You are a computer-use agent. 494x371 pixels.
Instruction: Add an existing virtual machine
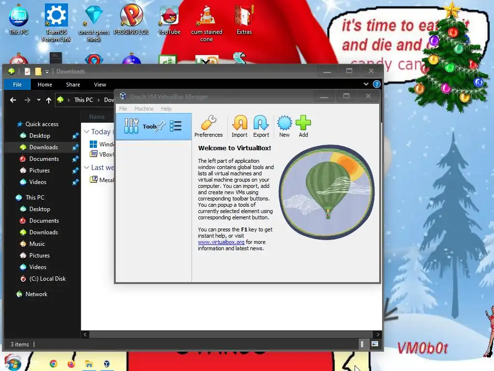[303, 126]
